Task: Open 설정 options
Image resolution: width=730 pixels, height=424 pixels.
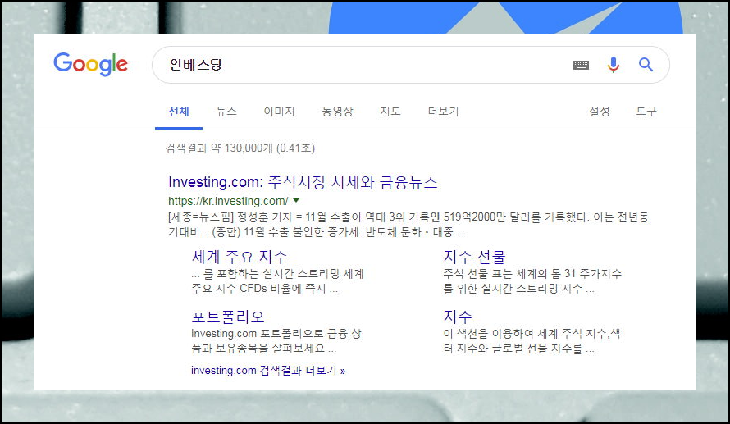Action: 600,112
